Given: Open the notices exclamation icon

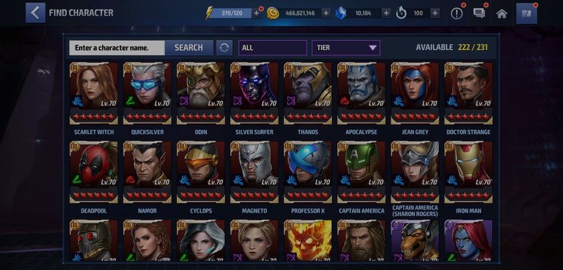Looking at the screenshot, I should coord(456,13).
